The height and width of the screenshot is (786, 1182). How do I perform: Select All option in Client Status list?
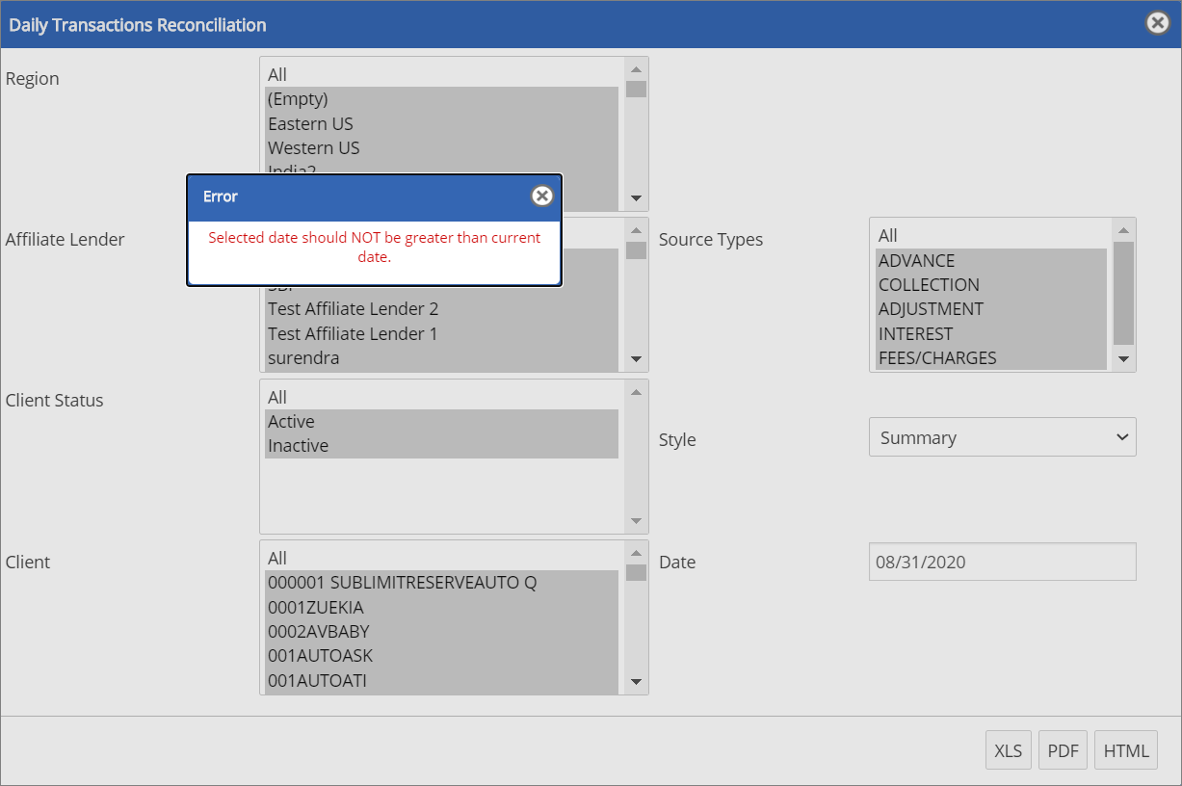277,397
